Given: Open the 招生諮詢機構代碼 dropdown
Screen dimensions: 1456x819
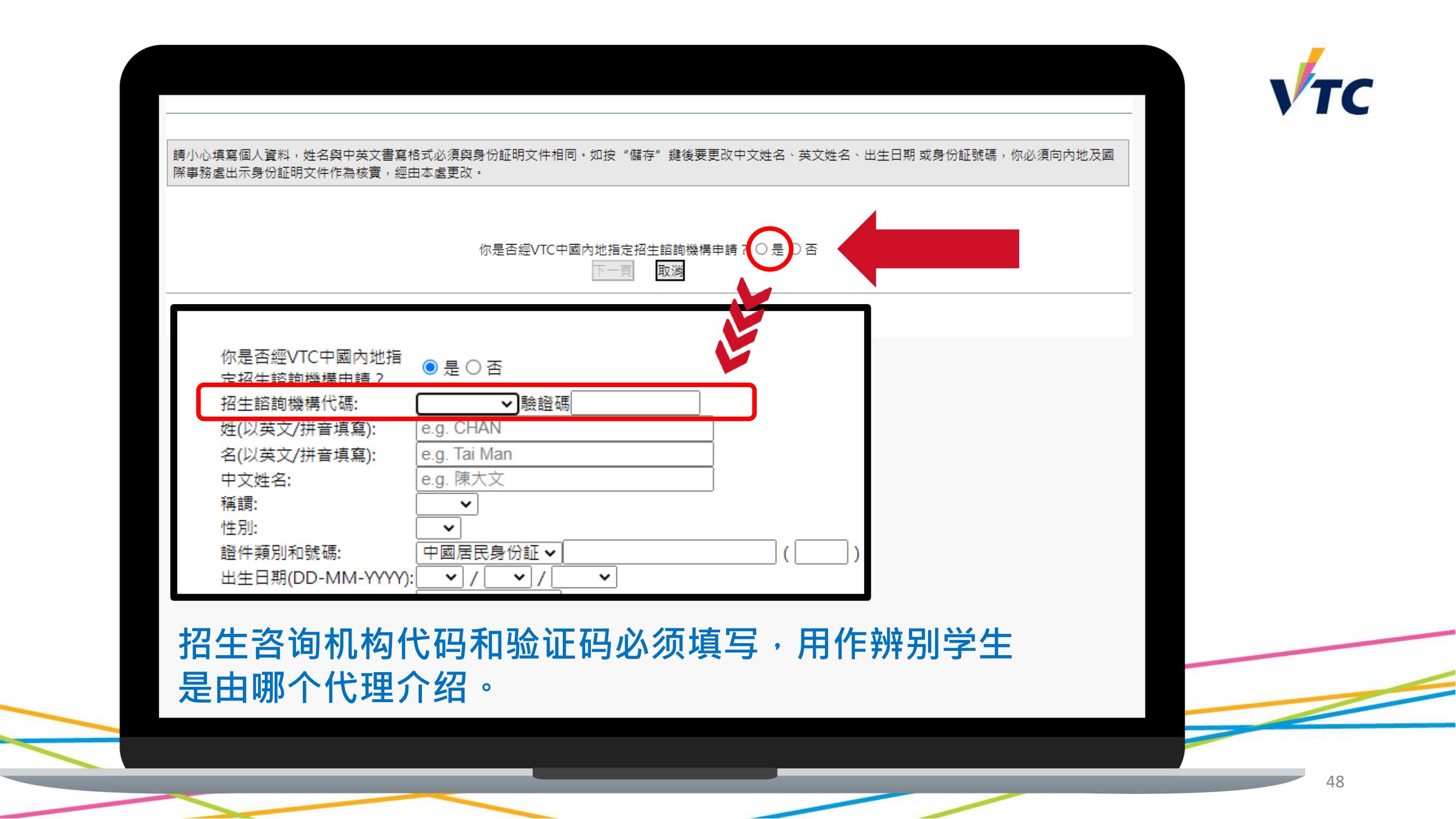Looking at the screenshot, I should pos(467,403).
